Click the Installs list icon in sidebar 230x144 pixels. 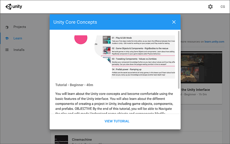pyautogui.click(x=7, y=50)
